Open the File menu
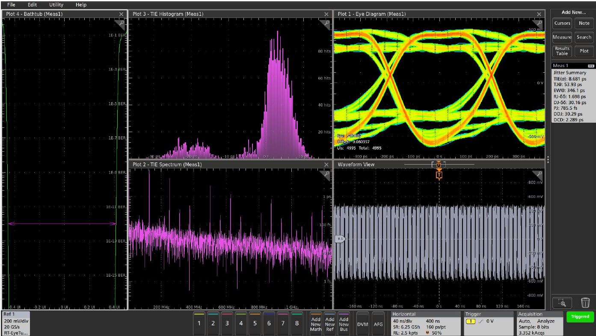The image size is (596, 336). click(10, 5)
